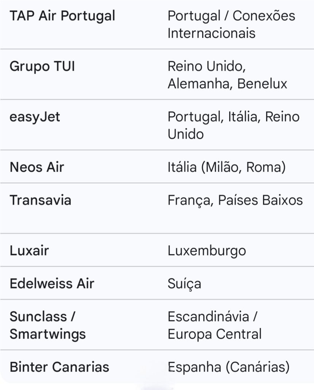Select the Itália (Milão, Roma) text
Screen dimensions: 314x390
tap(226, 167)
